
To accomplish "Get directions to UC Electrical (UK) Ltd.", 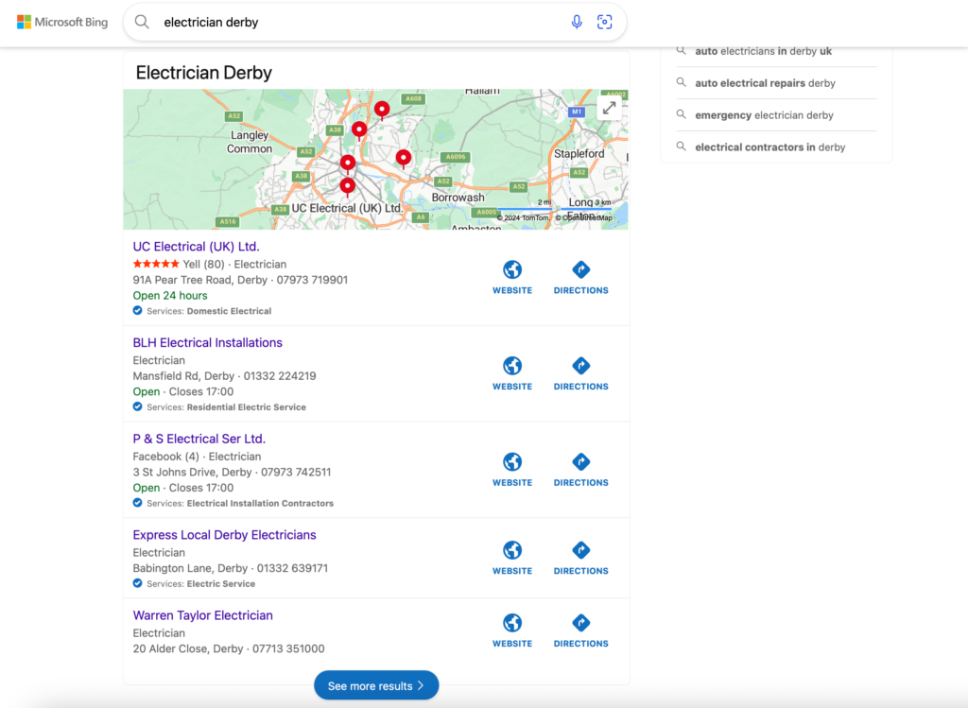I will pos(581,278).
